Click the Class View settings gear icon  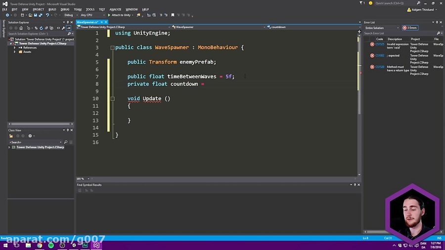pyautogui.click(x=30, y=136)
